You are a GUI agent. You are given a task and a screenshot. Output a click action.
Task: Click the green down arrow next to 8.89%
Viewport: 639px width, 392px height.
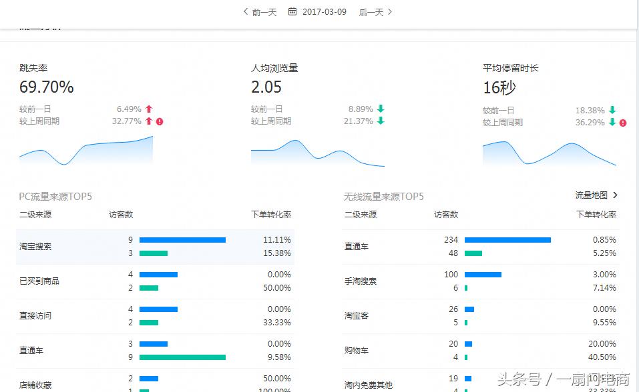coord(381,108)
